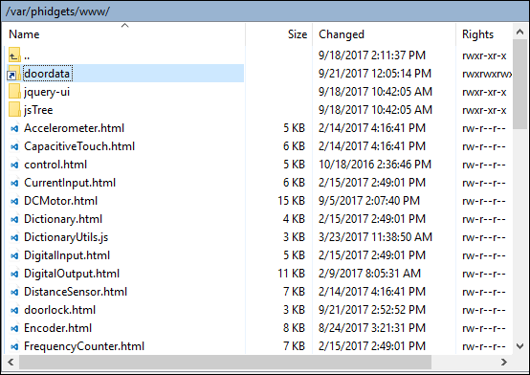Click the DictionaryUtils.js file icon

point(14,237)
